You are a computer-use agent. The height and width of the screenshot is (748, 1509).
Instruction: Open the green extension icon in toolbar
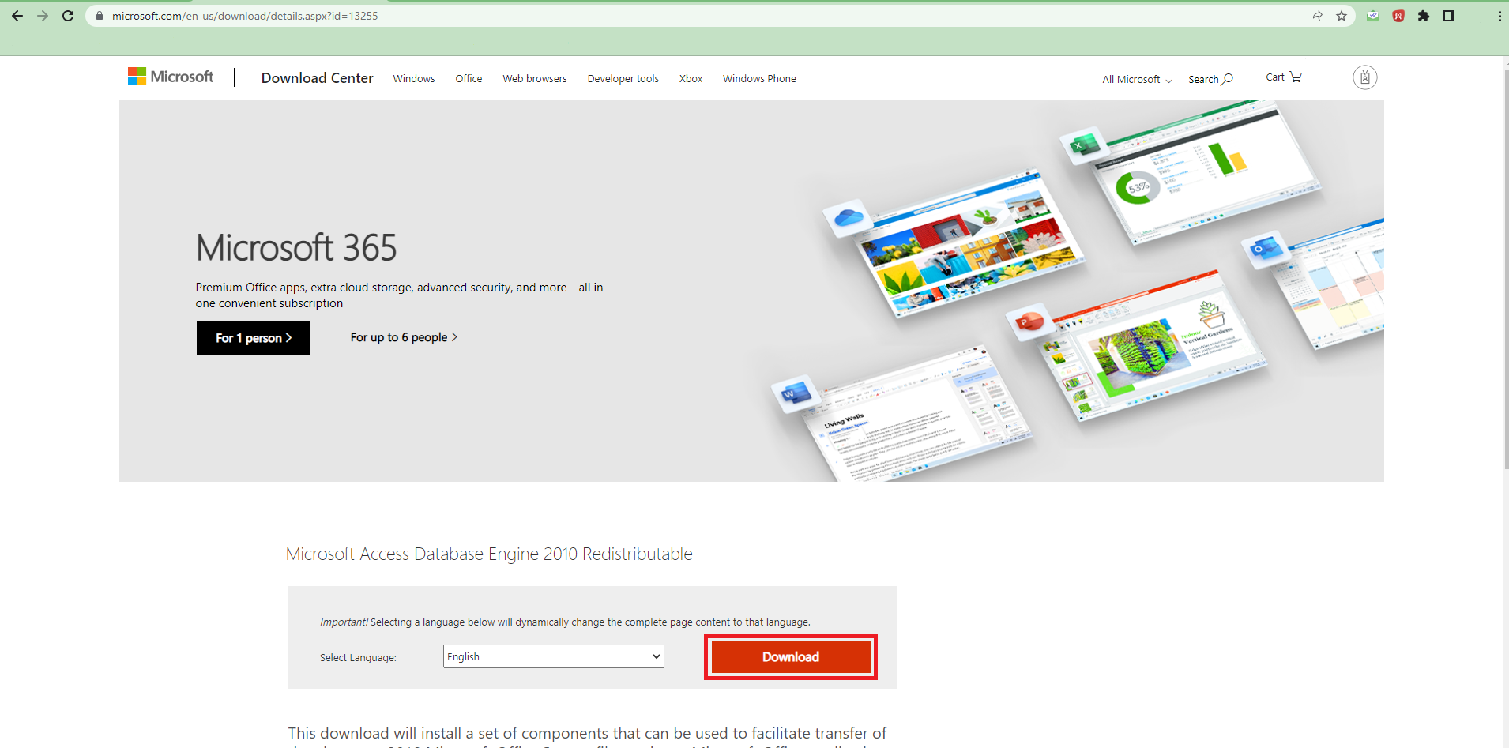click(x=1373, y=16)
